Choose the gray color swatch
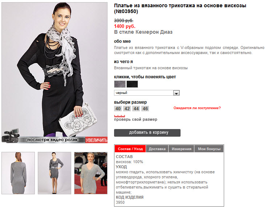267x207 pixels. pyautogui.click(x=120, y=84)
